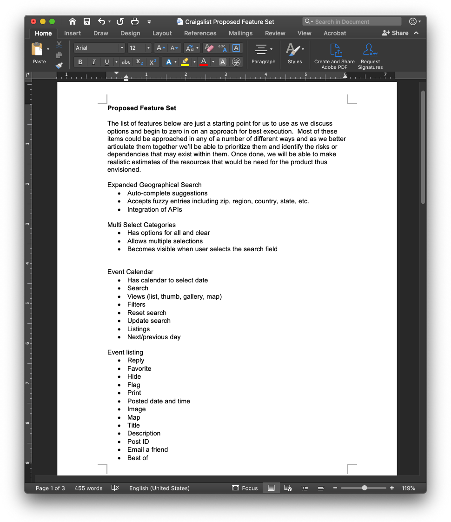The height and width of the screenshot is (522, 451).
Task: Click the smiley feedback icon
Action: click(x=413, y=22)
